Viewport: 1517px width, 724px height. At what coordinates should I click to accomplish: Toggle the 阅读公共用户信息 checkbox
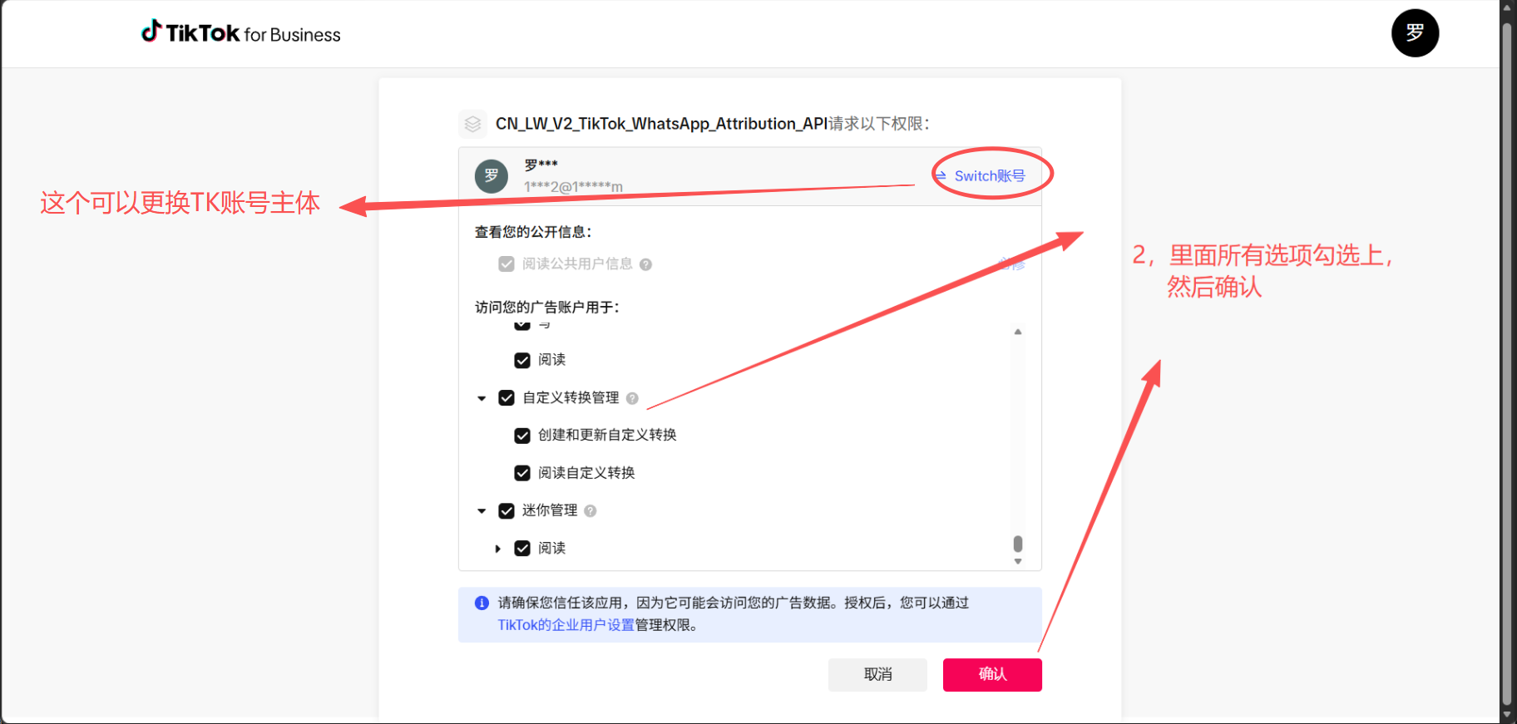coord(506,264)
